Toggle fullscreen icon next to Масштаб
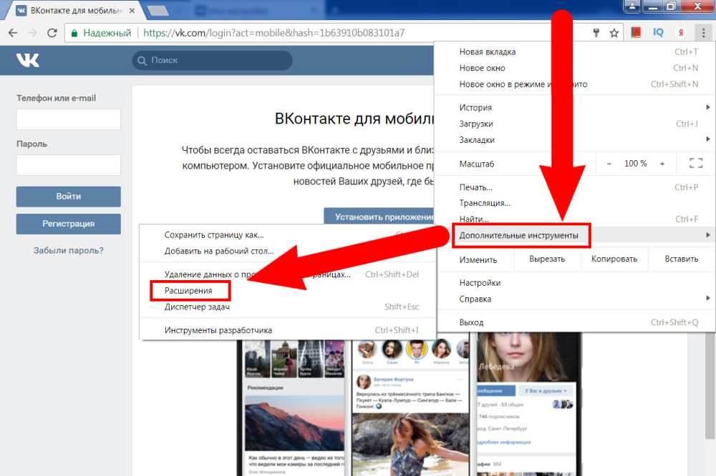The height and width of the screenshot is (476, 716). (x=696, y=163)
